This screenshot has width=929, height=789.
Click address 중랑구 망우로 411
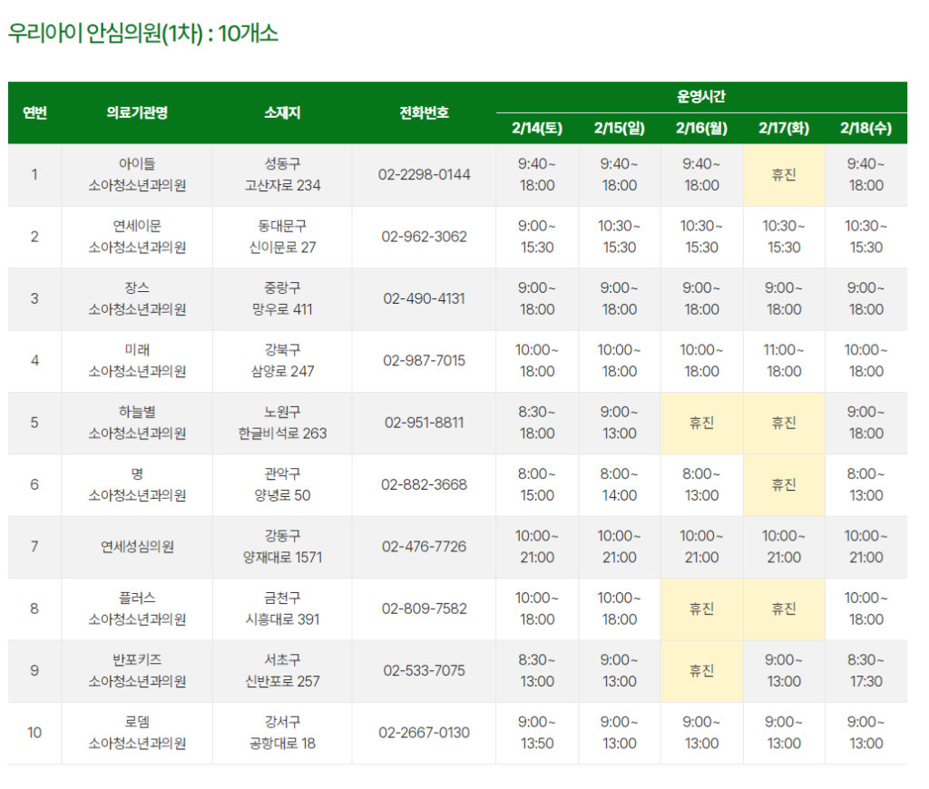(282, 299)
